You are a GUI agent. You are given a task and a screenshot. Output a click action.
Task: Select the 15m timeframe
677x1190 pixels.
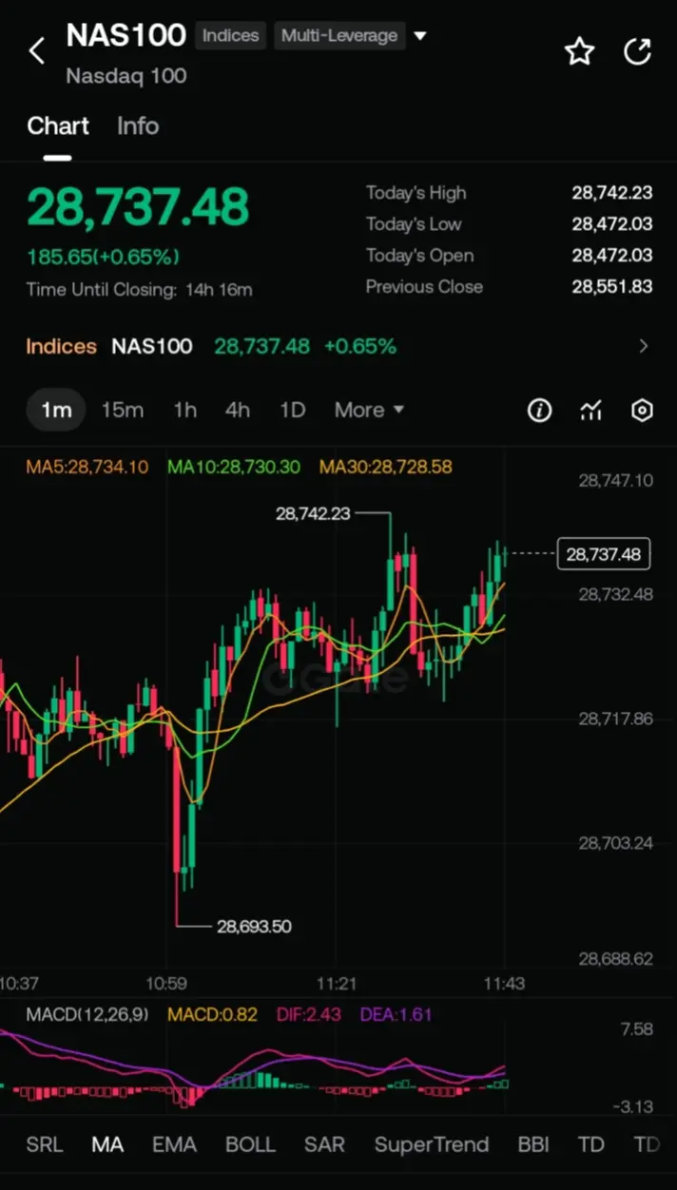tap(123, 411)
